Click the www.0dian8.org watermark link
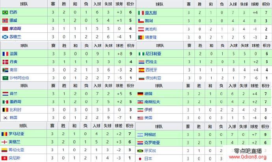The height and width of the screenshot is (162, 272). coord(248,157)
